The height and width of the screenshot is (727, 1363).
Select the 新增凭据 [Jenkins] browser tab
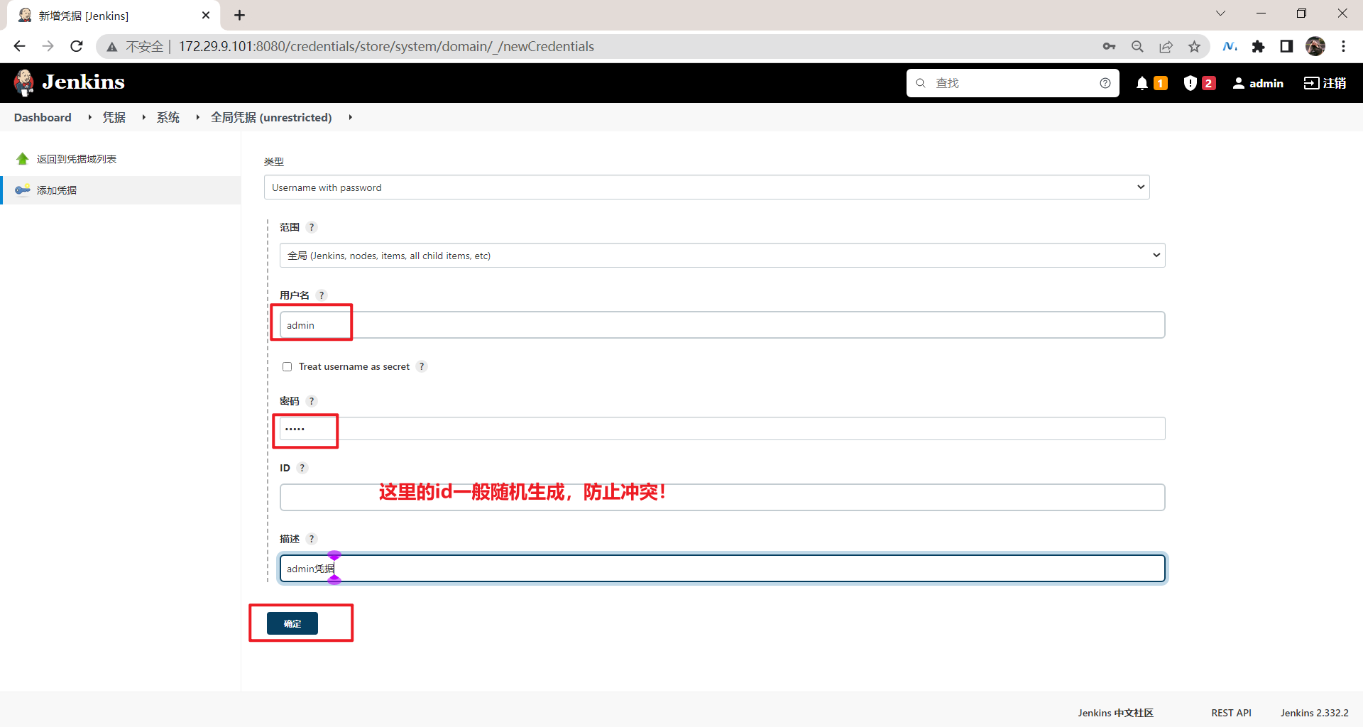point(114,16)
